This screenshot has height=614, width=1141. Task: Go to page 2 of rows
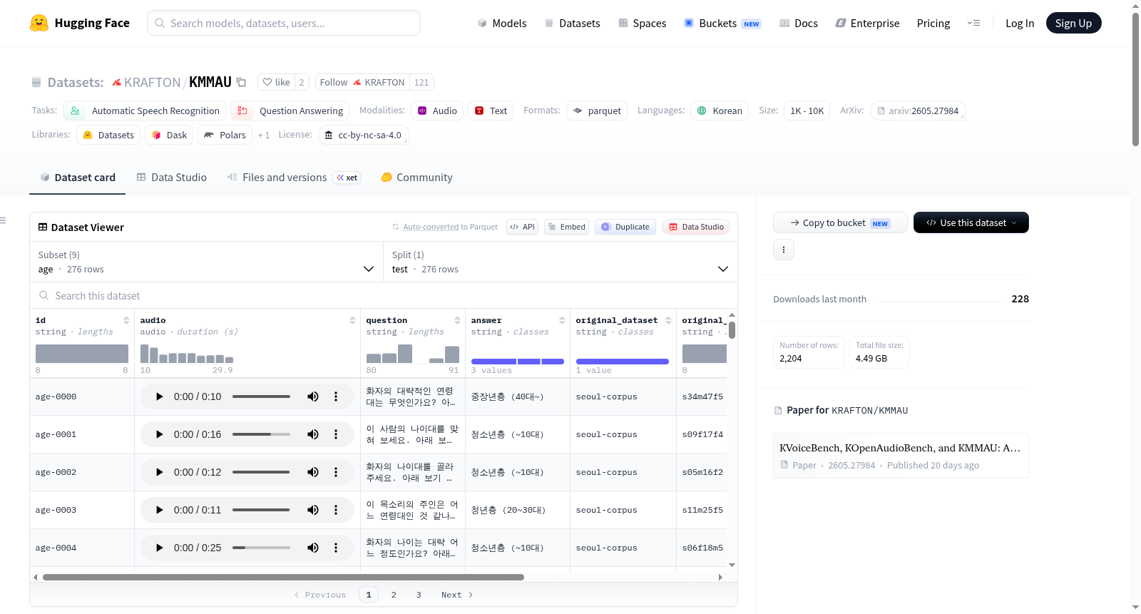pyautogui.click(x=394, y=595)
